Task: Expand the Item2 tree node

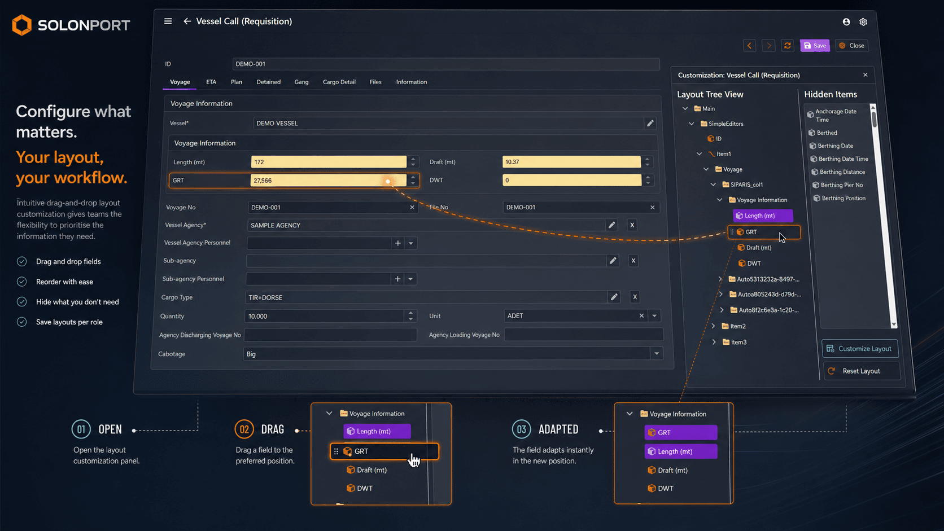Action: tap(714, 326)
